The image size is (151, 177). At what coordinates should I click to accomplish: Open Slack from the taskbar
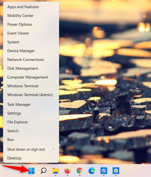click(x=116, y=170)
